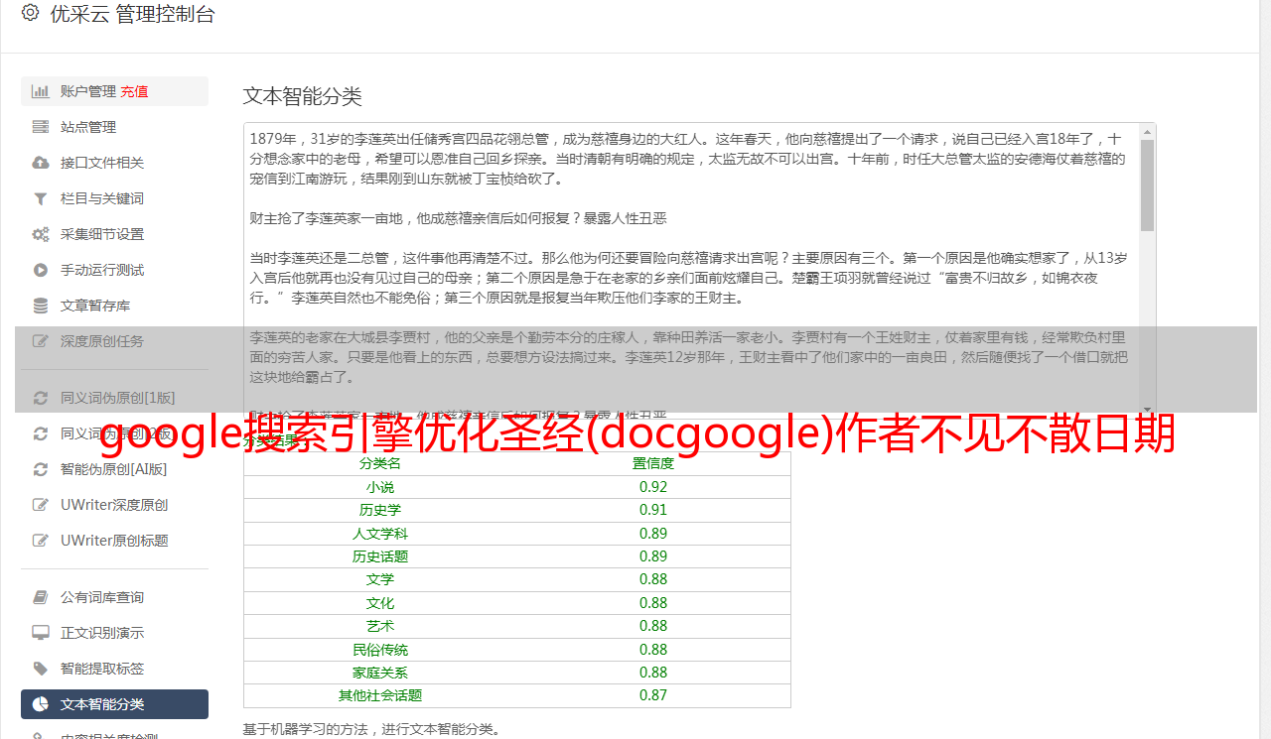Image resolution: width=1271 pixels, height=739 pixels.
Task: Click the 优采云 管理控制台 header title
Action: (x=132, y=14)
